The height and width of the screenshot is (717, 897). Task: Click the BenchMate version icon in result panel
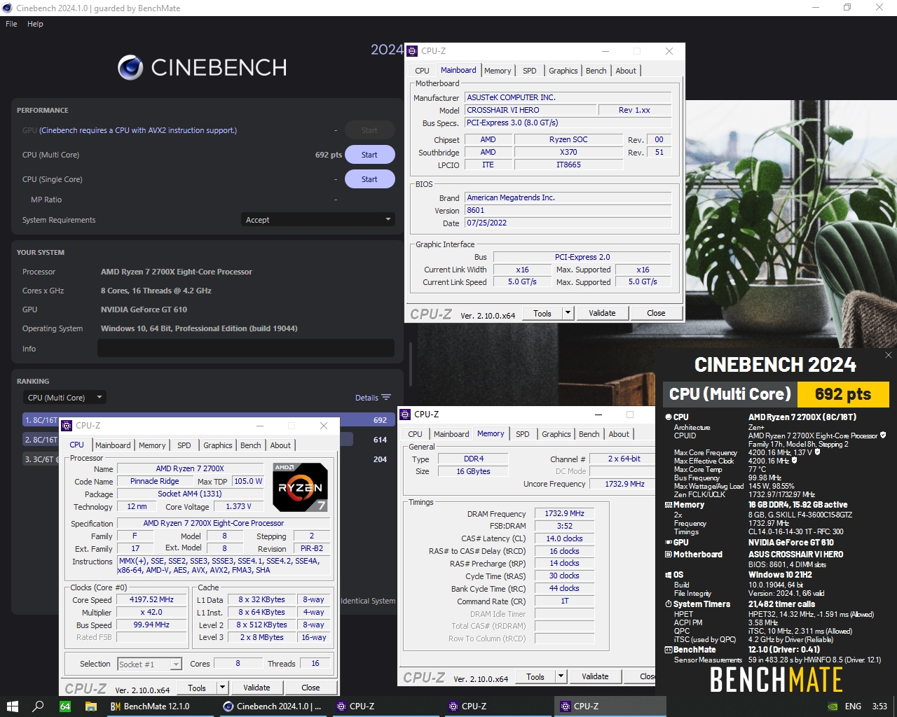click(669, 650)
